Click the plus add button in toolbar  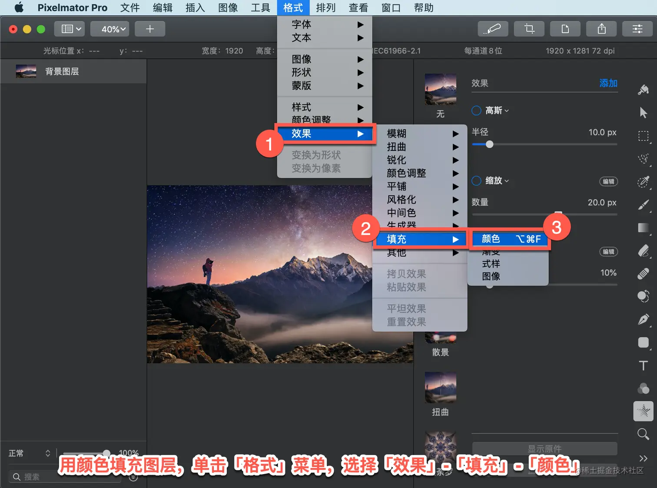(x=150, y=29)
